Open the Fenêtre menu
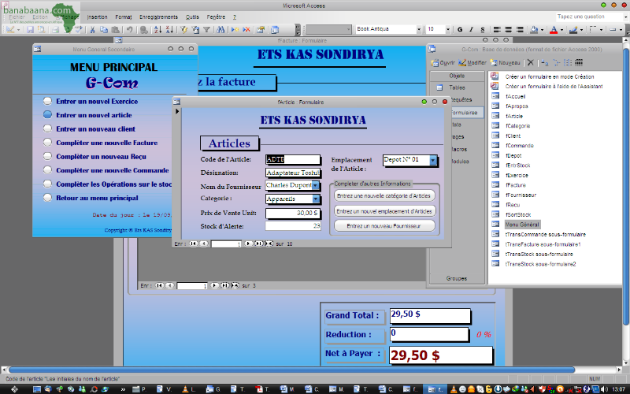The height and width of the screenshot is (394, 630). pyautogui.click(x=216, y=17)
